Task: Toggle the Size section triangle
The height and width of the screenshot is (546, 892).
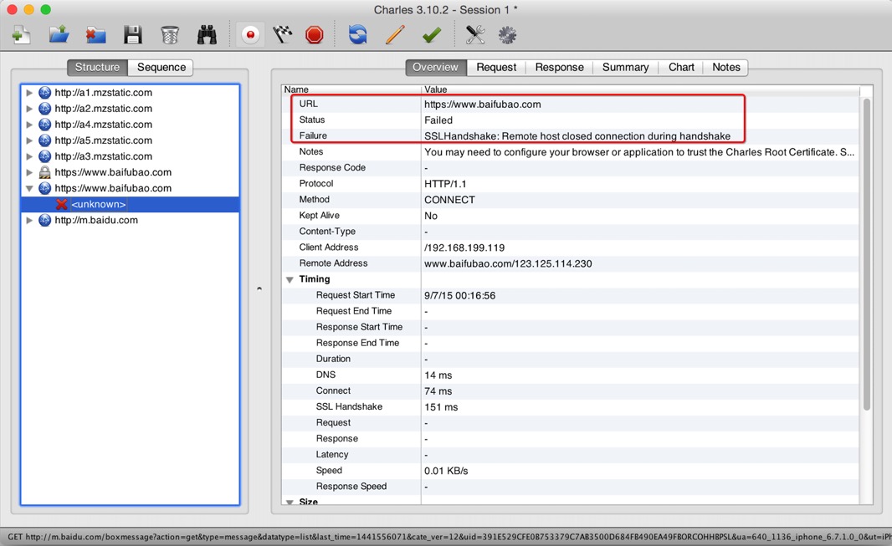Action: [x=290, y=502]
